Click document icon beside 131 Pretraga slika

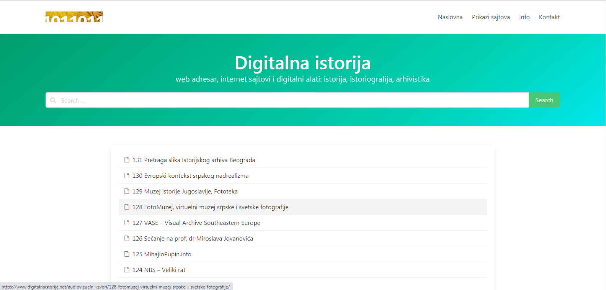tap(127, 160)
